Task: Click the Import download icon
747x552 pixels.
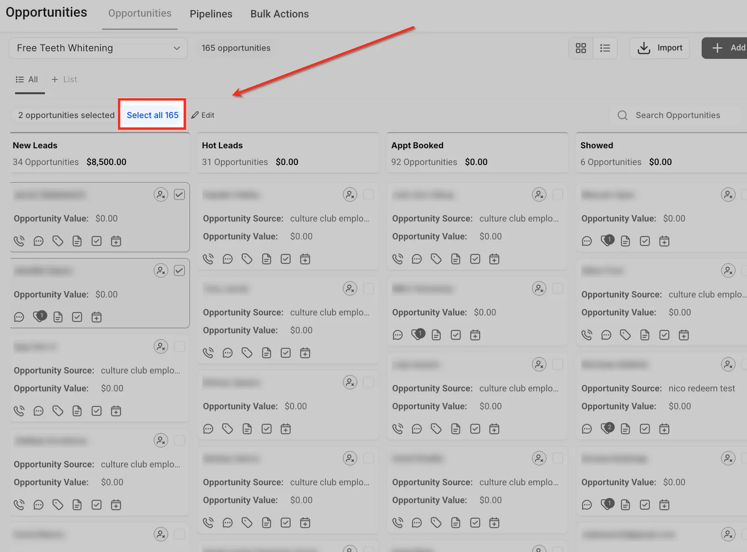Action: coord(644,48)
